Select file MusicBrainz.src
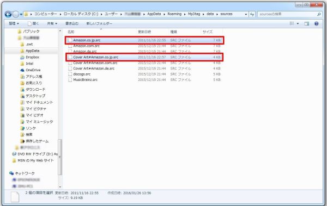Image resolution: width=327 pixels, height=206 pixels. tap(86, 80)
